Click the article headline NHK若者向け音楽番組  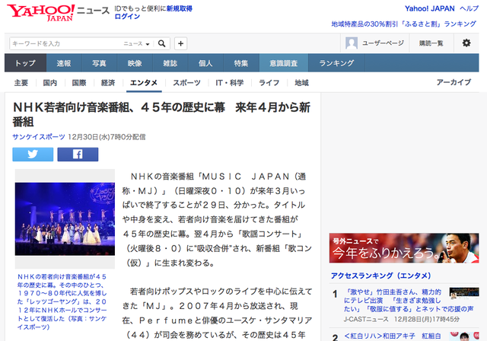[161, 114]
